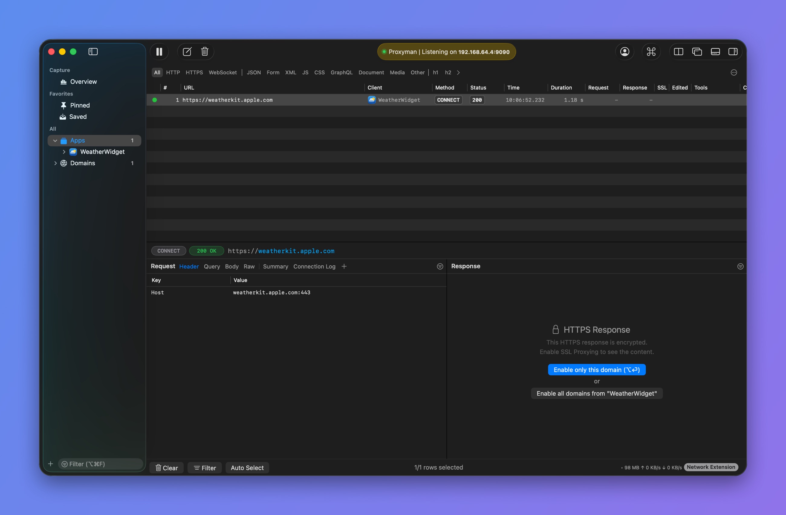Toggle the sidebar visibility icon
This screenshot has height=515, width=786.
point(93,51)
